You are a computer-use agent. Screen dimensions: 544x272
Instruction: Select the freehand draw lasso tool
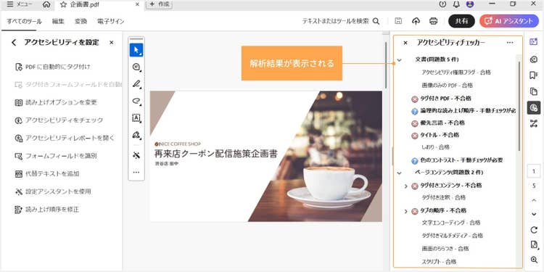[136, 101]
